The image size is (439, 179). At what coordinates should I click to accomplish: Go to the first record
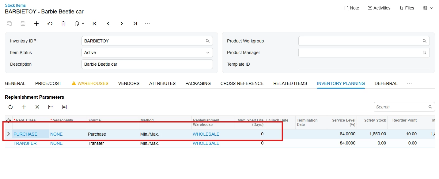[95, 24]
